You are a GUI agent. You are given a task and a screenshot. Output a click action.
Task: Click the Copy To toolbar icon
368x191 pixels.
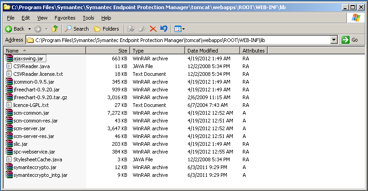142,29
